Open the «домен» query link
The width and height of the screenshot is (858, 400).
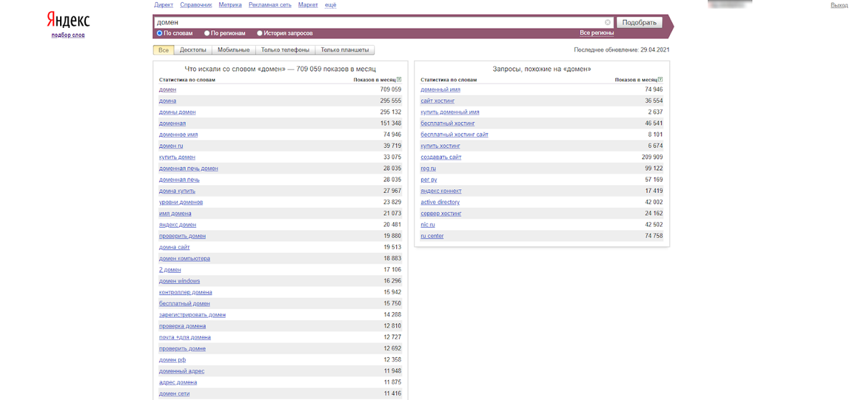point(167,89)
